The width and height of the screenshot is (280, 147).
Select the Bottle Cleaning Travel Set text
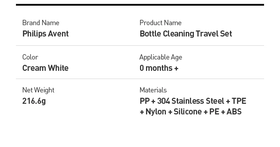tap(186, 34)
